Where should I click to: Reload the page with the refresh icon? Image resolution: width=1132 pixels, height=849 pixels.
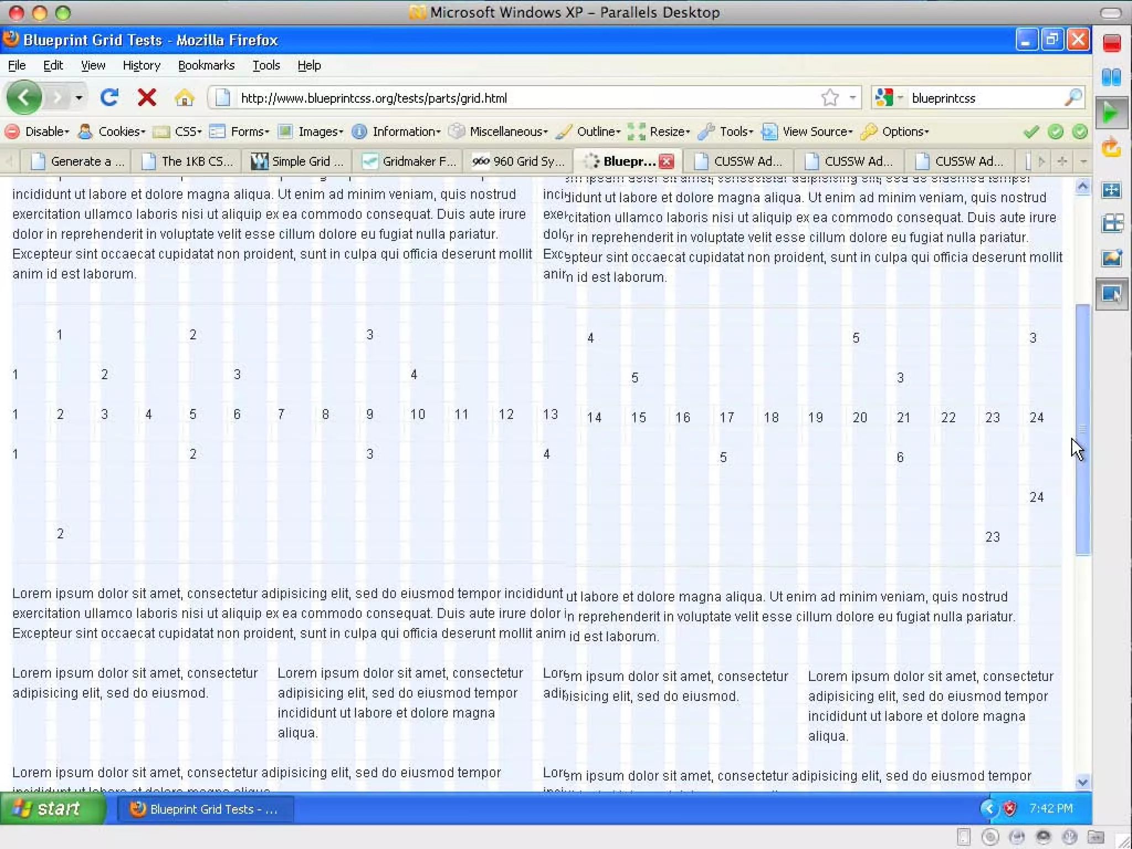click(x=109, y=98)
